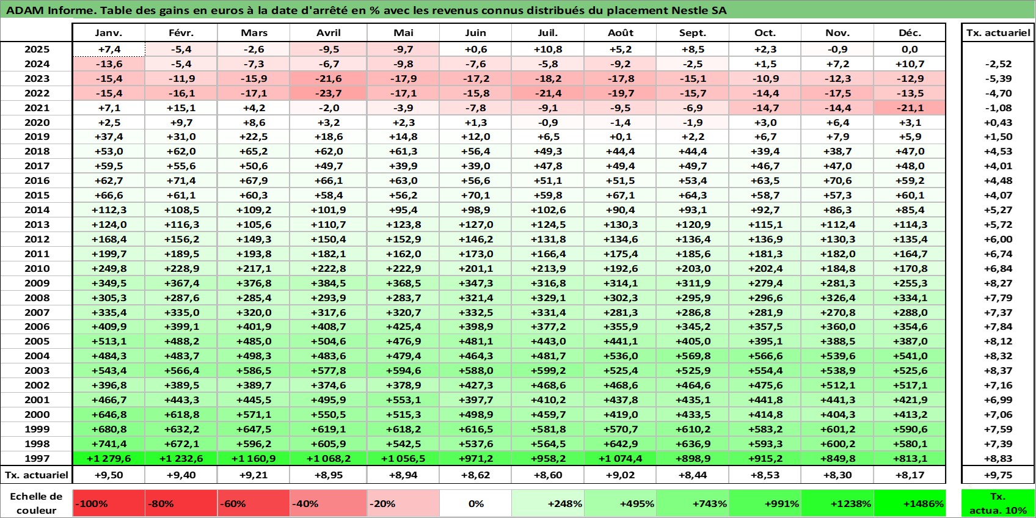Select the +0,1 cell for Août 2019
Viewport: 1036px width, 518px height.
[x=621, y=137]
